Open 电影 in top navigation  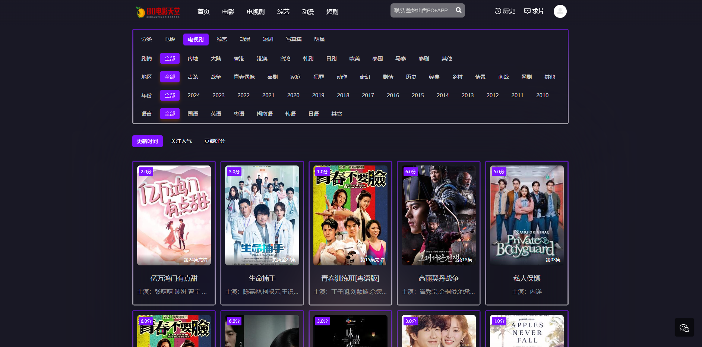tap(228, 12)
